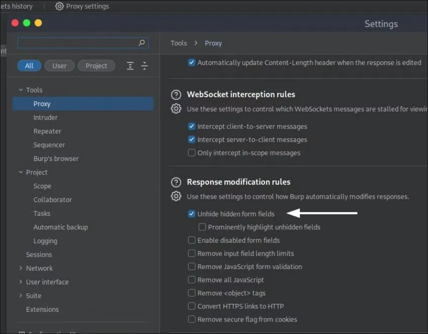This screenshot has width=428, height=334.
Task: Open the Extensions settings page
Action: tap(42, 309)
